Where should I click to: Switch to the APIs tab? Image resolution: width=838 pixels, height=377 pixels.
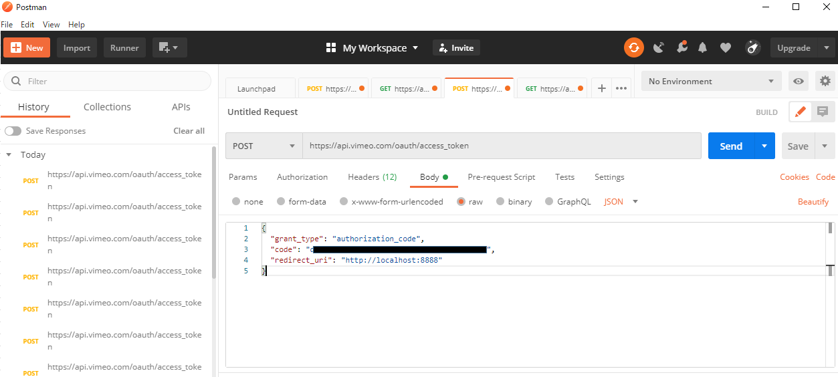coord(181,107)
